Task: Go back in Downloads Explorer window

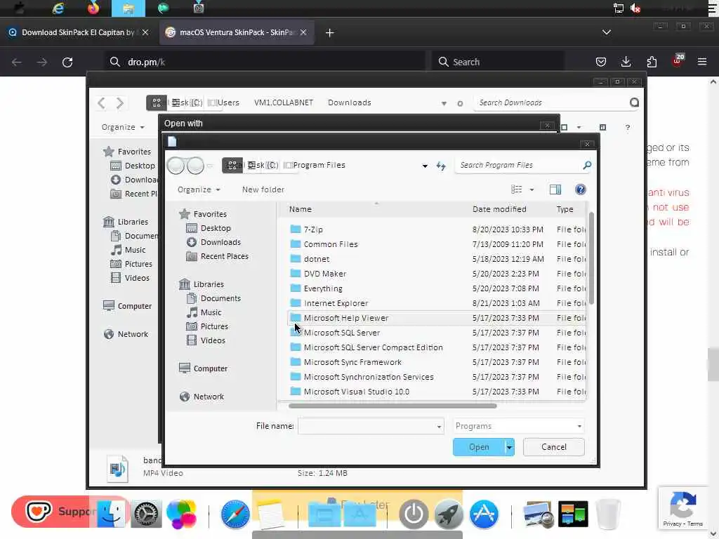Action: click(102, 102)
